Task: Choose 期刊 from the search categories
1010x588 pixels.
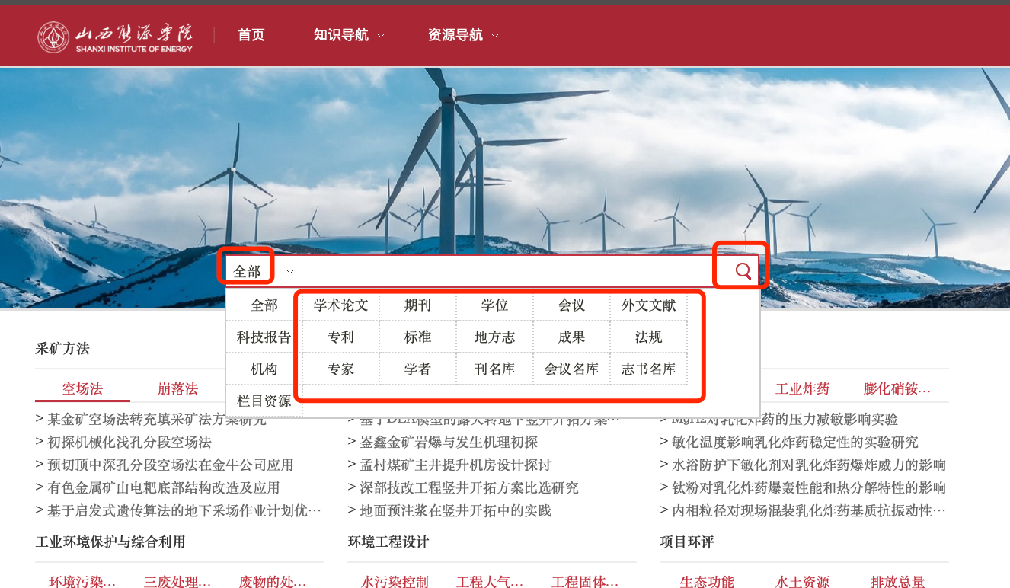Action: pyautogui.click(x=417, y=305)
